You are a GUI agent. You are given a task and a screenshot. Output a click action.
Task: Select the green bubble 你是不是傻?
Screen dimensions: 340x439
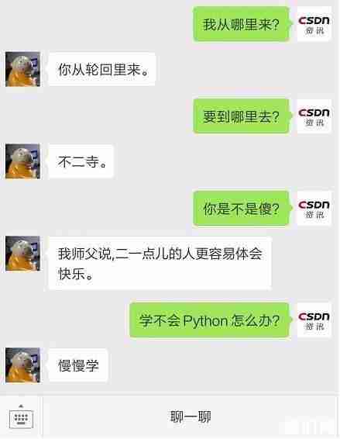click(242, 209)
